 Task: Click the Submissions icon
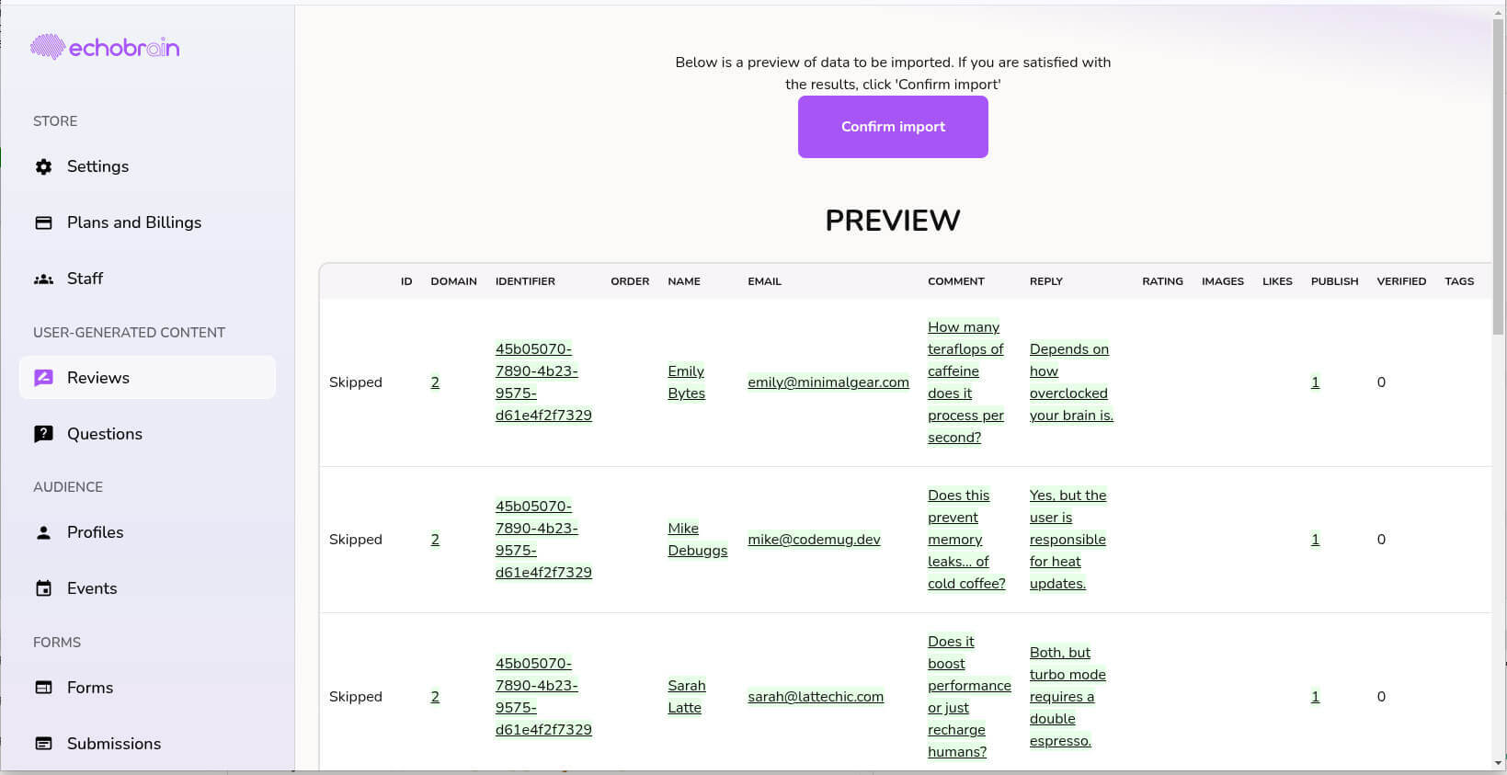coord(43,744)
